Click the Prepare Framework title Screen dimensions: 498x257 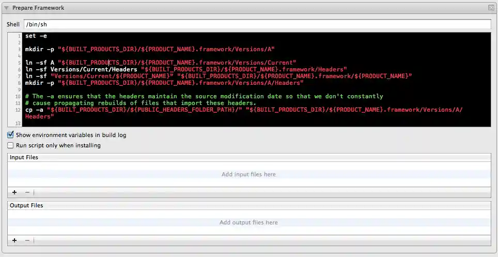pyautogui.click(x=38, y=8)
